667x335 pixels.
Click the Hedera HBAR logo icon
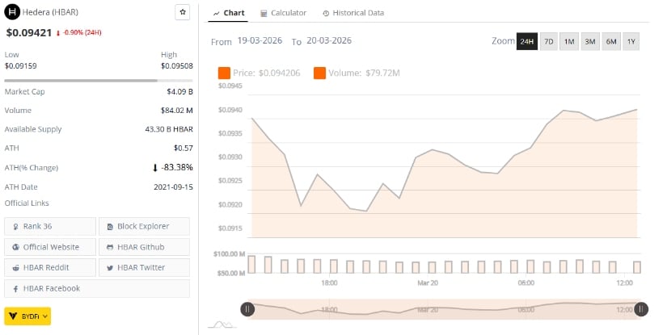[12, 13]
